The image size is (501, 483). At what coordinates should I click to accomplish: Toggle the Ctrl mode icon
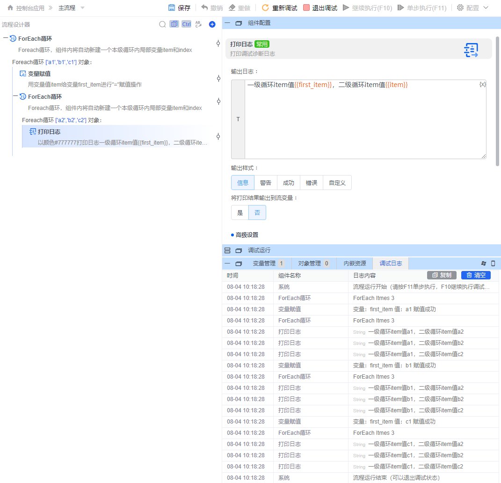pos(186,24)
